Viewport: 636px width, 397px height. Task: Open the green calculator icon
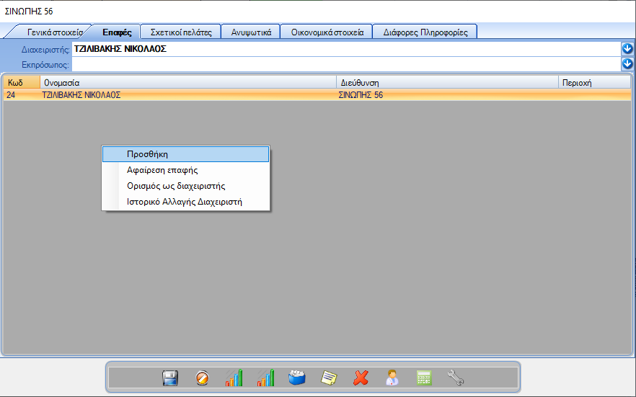424,378
